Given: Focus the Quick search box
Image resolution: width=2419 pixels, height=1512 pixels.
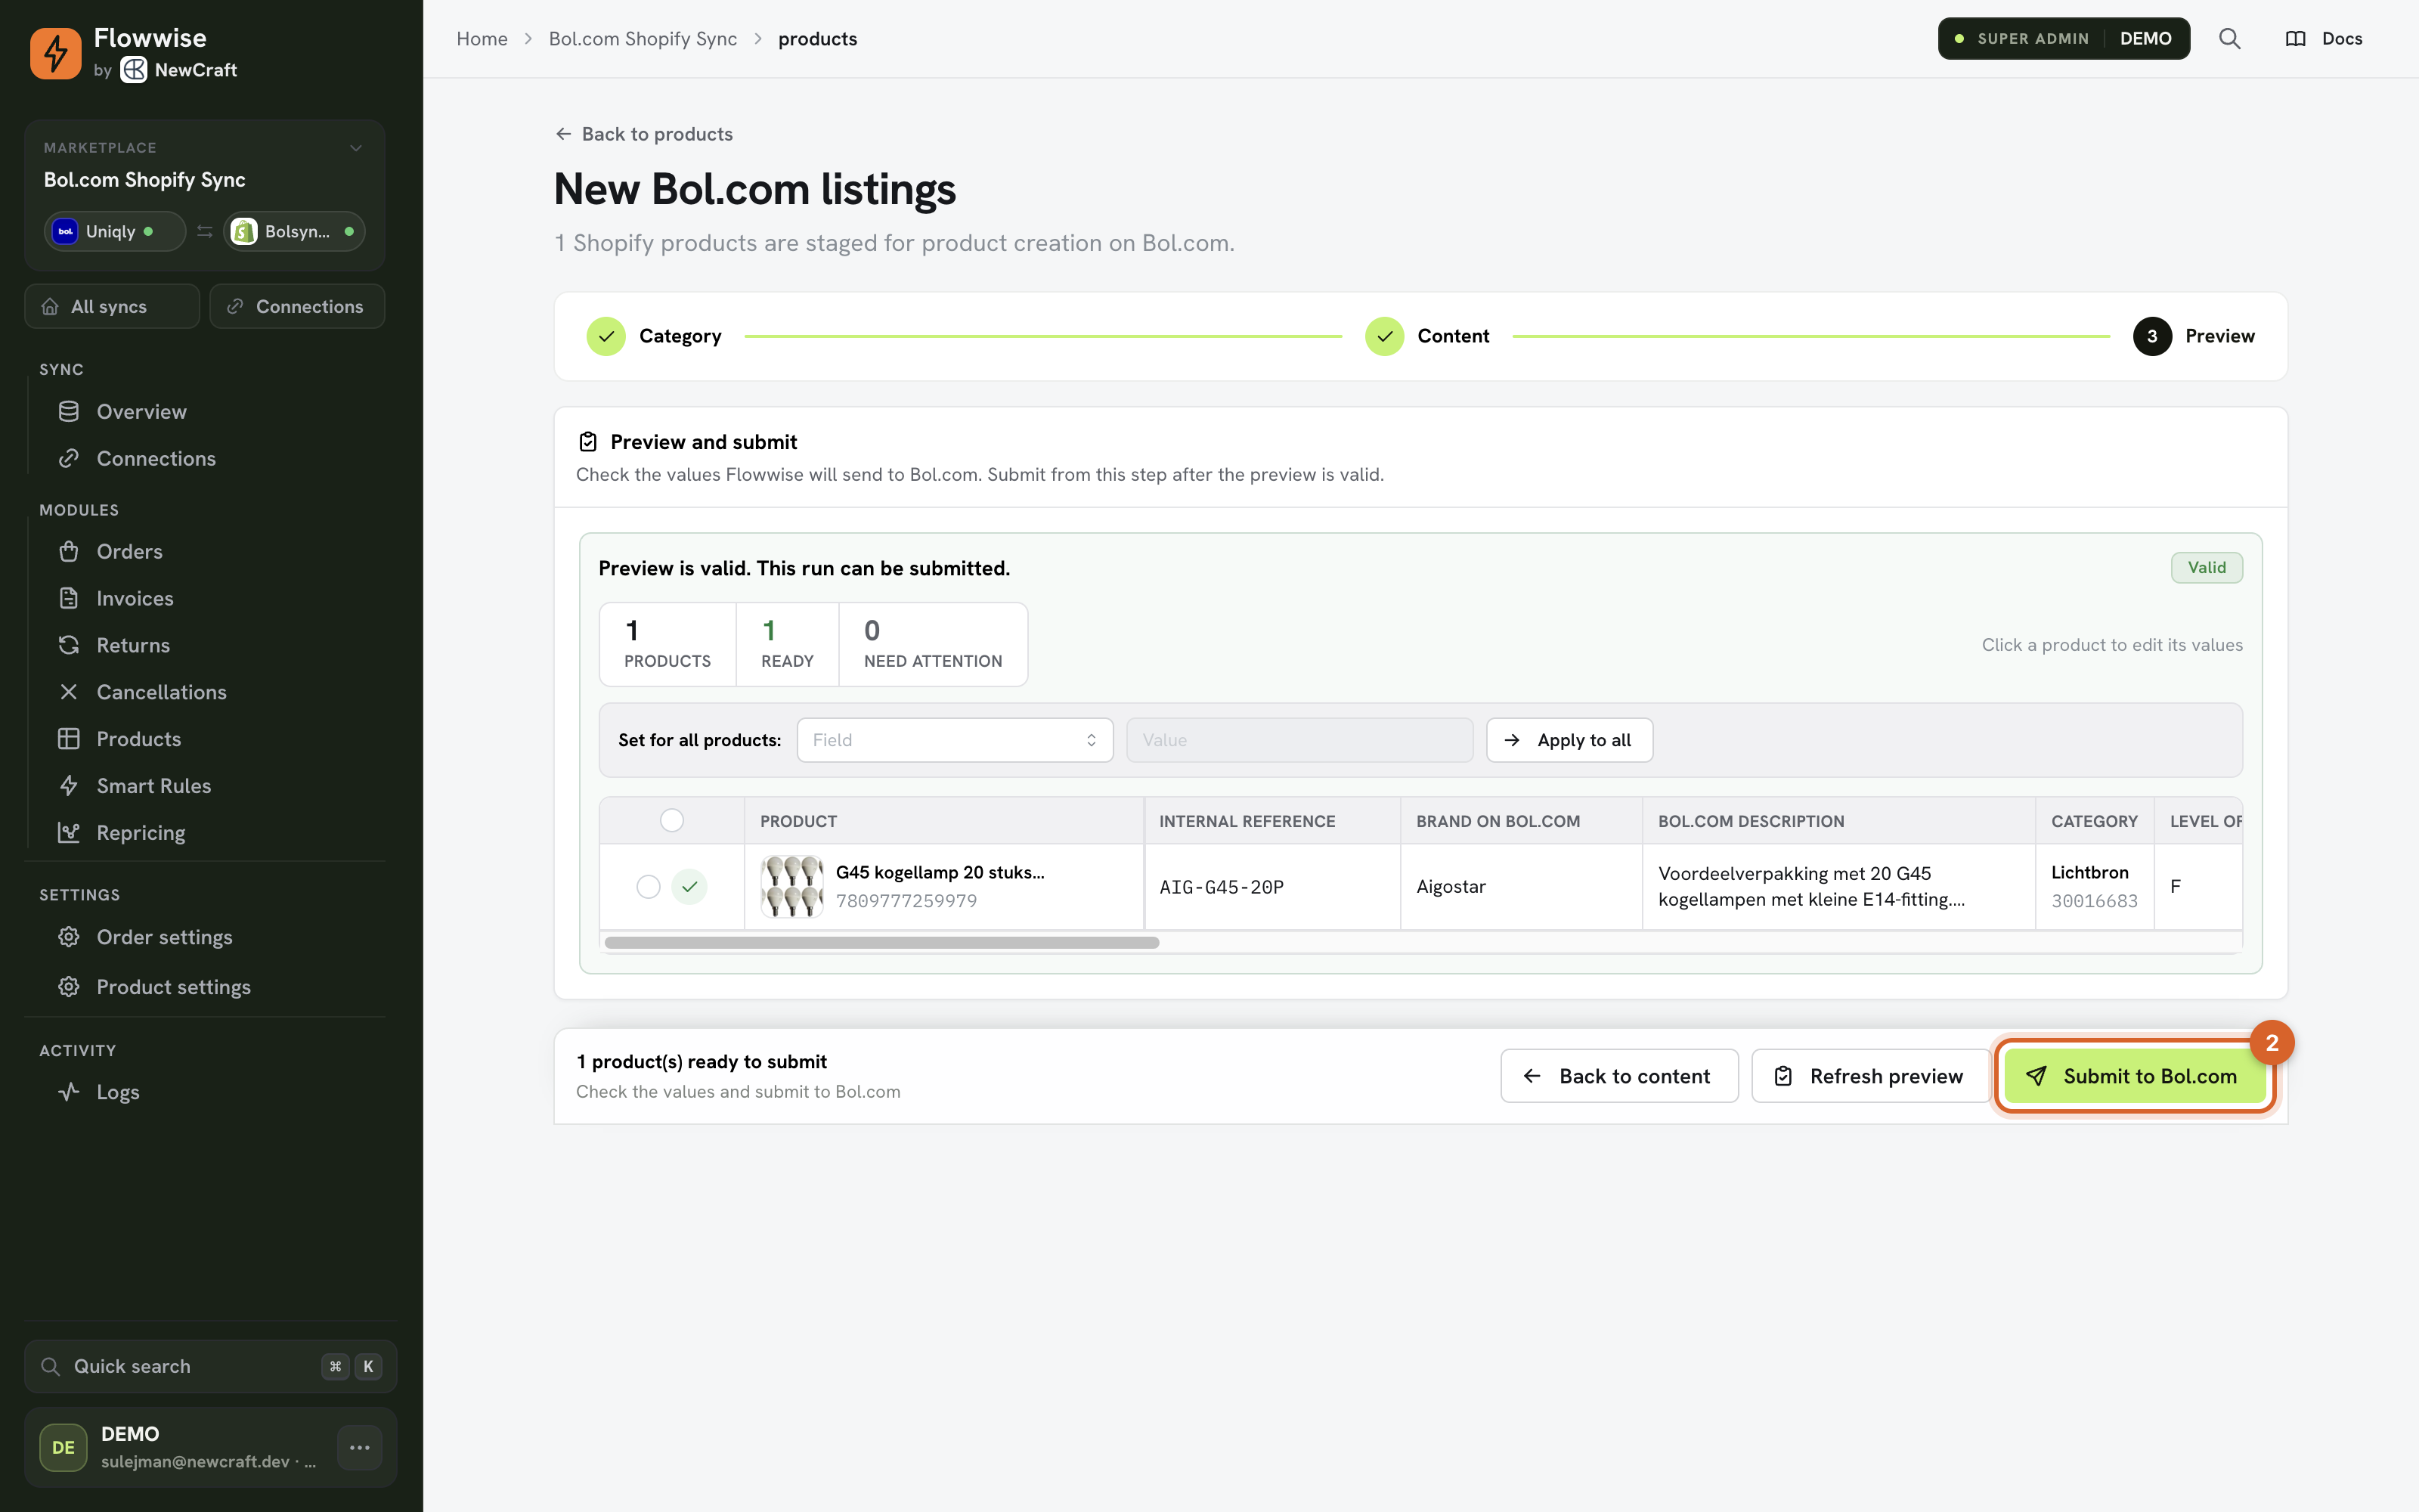Looking at the screenshot, I should coord(210,1366).
